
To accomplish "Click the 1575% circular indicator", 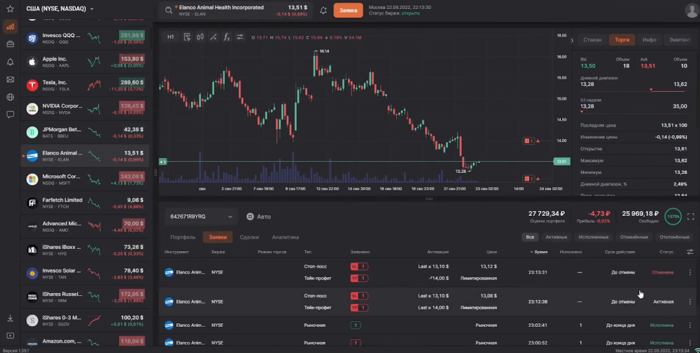I will pyautogui.click(x=672, y=216).
